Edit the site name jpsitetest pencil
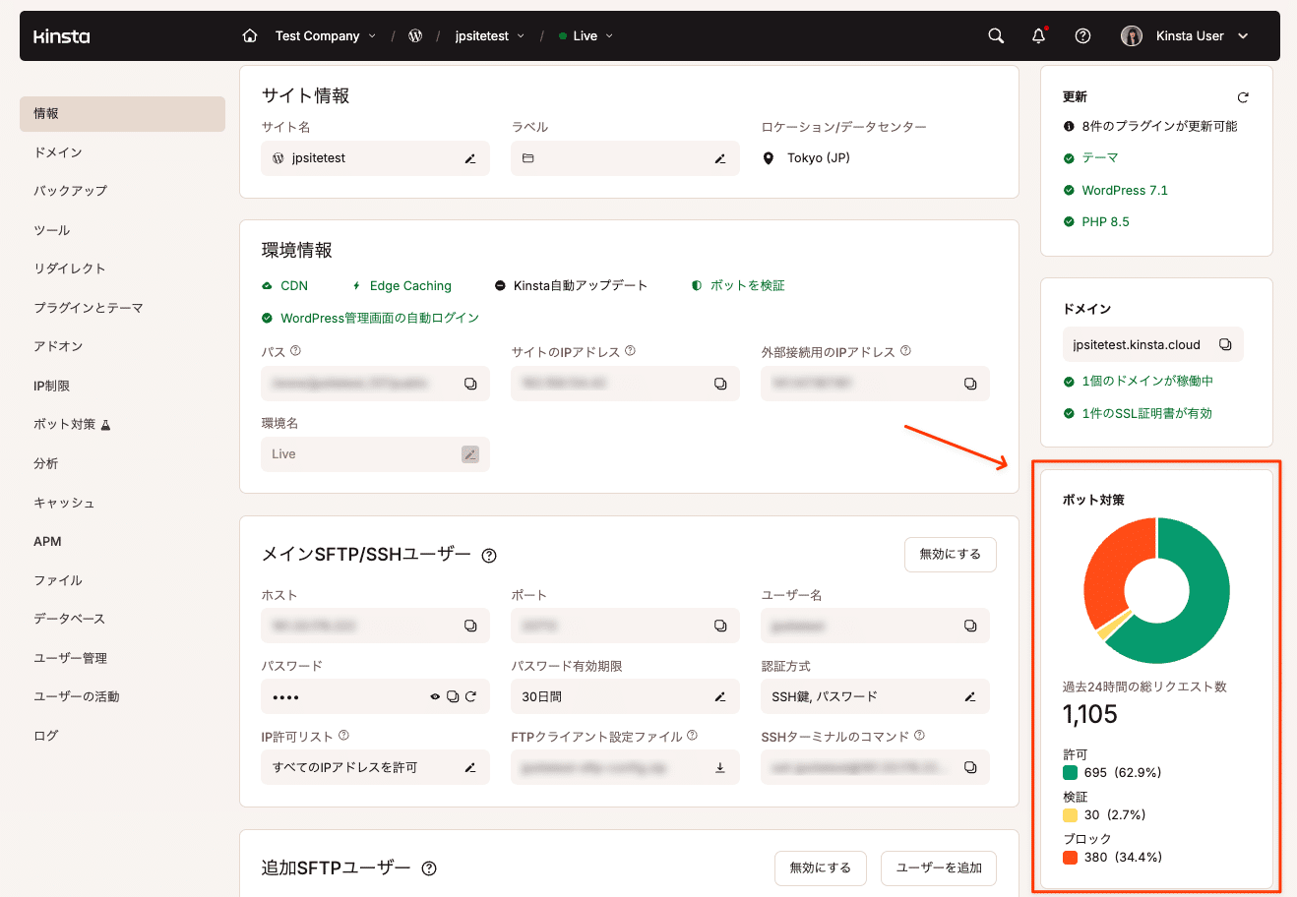 pyautogui.click(x=470, y=158)
